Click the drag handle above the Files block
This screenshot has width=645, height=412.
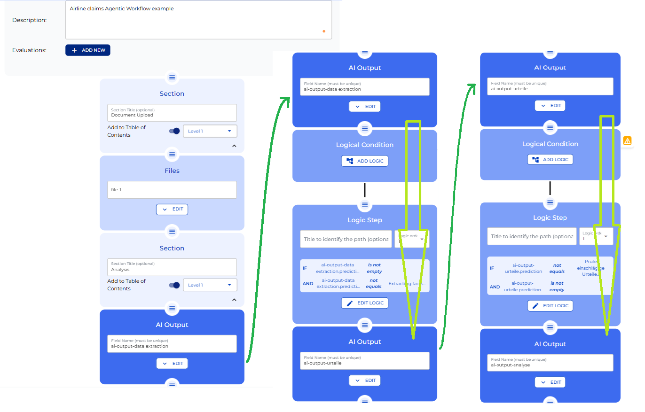pos(172,155)
